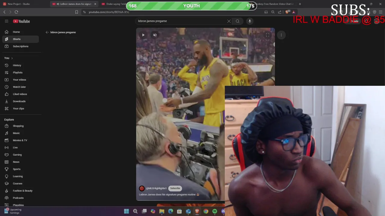385x216 pixels.
Task: Explore Podcasts
Action: (20, 198)
